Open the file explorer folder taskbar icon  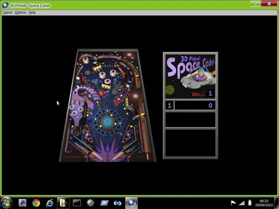coord(63,203)
